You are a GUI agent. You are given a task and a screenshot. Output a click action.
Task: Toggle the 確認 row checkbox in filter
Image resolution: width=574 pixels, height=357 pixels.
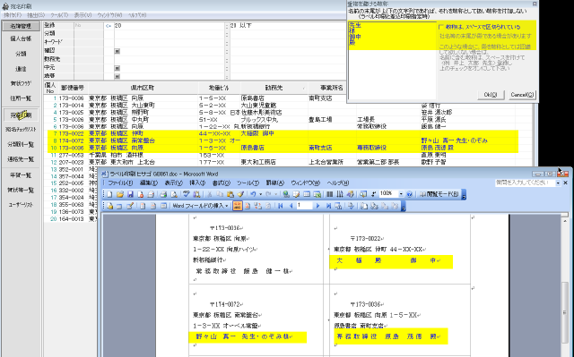117,51
